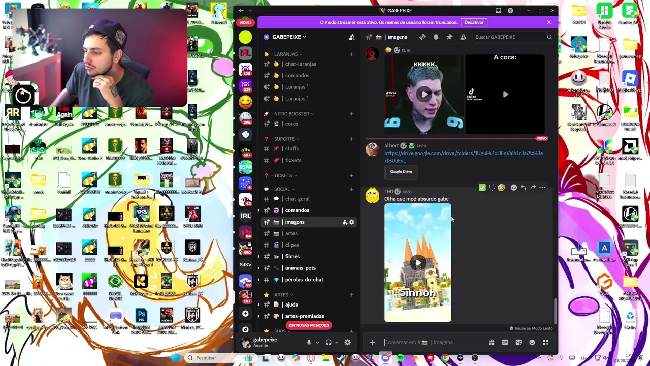
Task: Add a new server
Action: 245,313
